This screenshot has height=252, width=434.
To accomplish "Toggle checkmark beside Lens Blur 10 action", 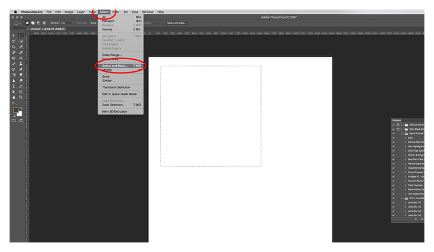I will click(393, 202).
